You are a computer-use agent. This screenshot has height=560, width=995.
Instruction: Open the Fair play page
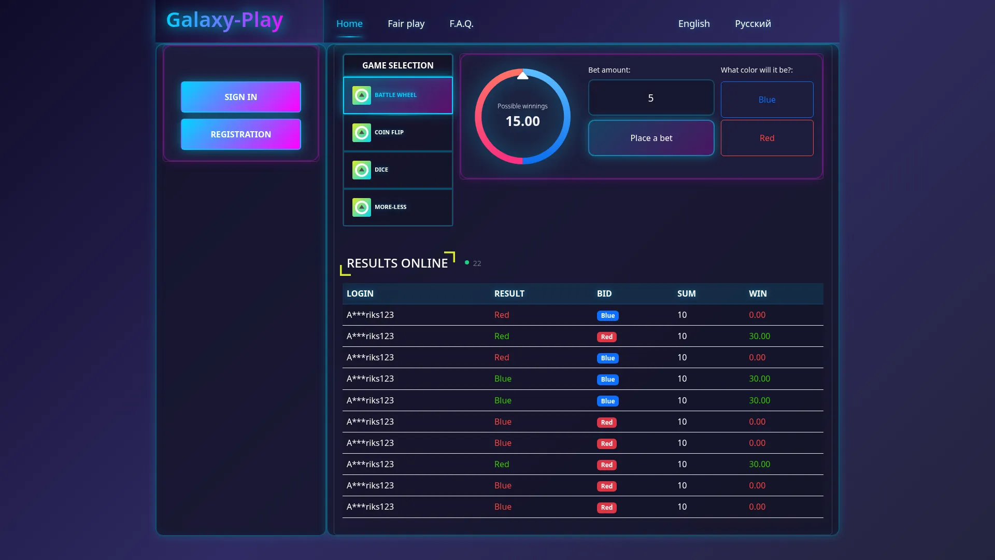click(406, 23)
